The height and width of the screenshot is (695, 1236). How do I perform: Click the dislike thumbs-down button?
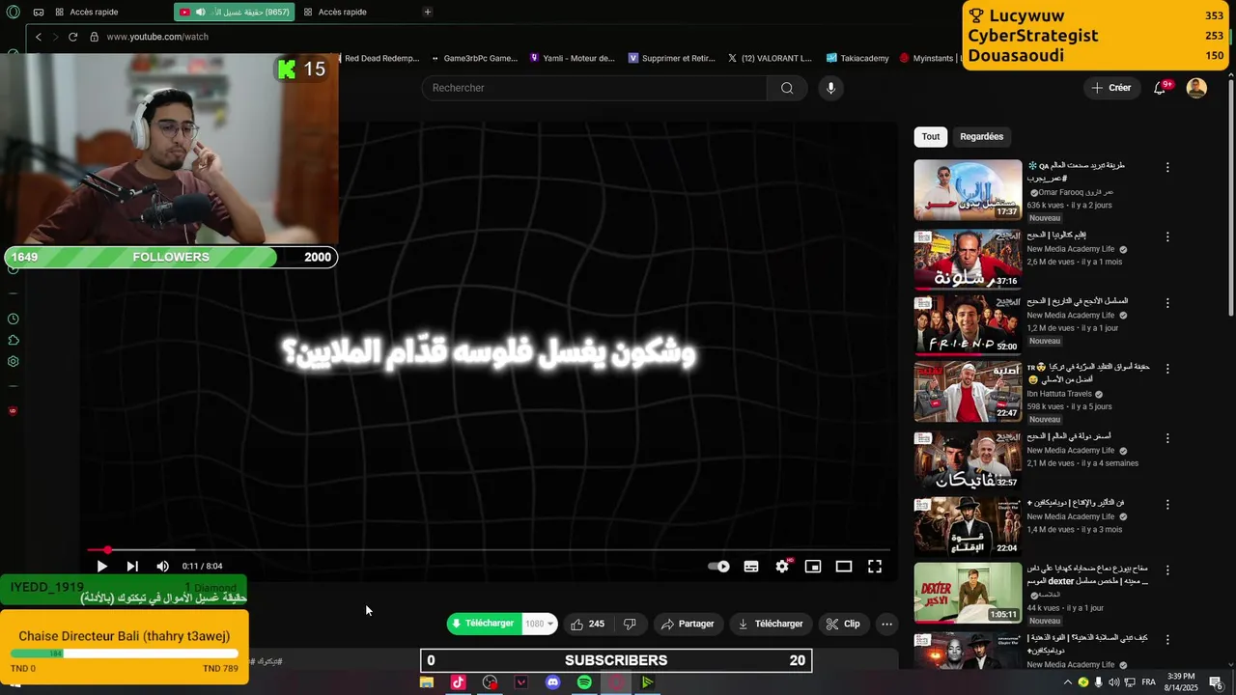(631, 624)
